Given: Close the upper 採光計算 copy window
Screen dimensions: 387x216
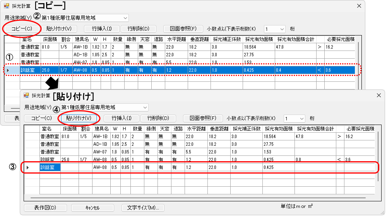Looking at the screenshot, I should (x=359, y=6).
